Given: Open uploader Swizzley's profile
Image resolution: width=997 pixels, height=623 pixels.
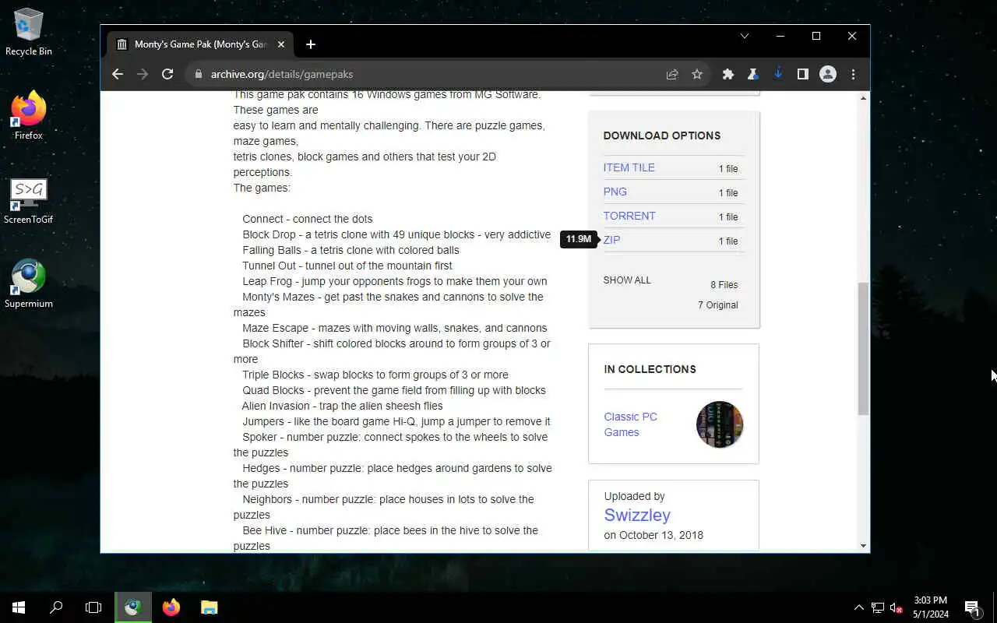Looking at the screenshot, I should pyautogui.click(x=637, y=515).
